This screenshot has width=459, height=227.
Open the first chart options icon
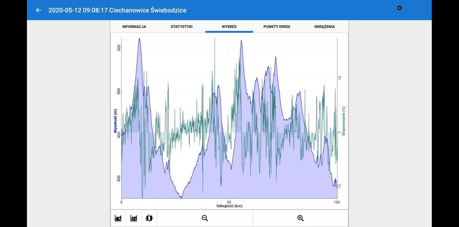[118, 218]
